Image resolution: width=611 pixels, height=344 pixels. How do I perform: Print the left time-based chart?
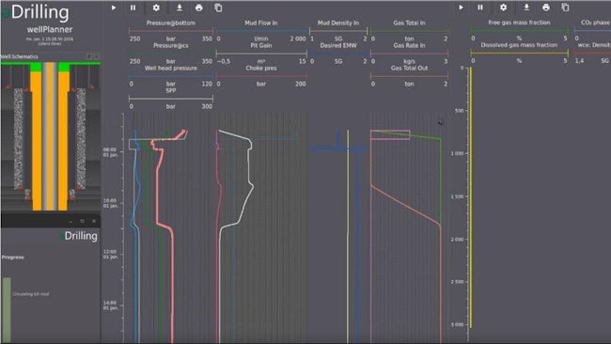(199, 8)
